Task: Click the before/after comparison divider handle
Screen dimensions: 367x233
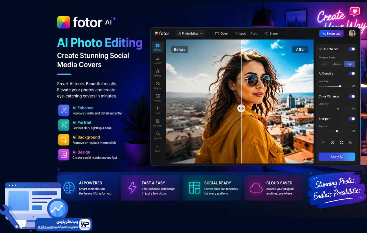Action: (241, 108)
